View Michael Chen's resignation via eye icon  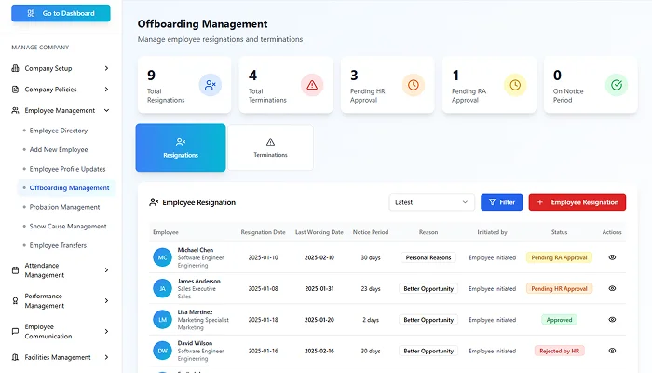pyautogui.click(x=612, y=257)
